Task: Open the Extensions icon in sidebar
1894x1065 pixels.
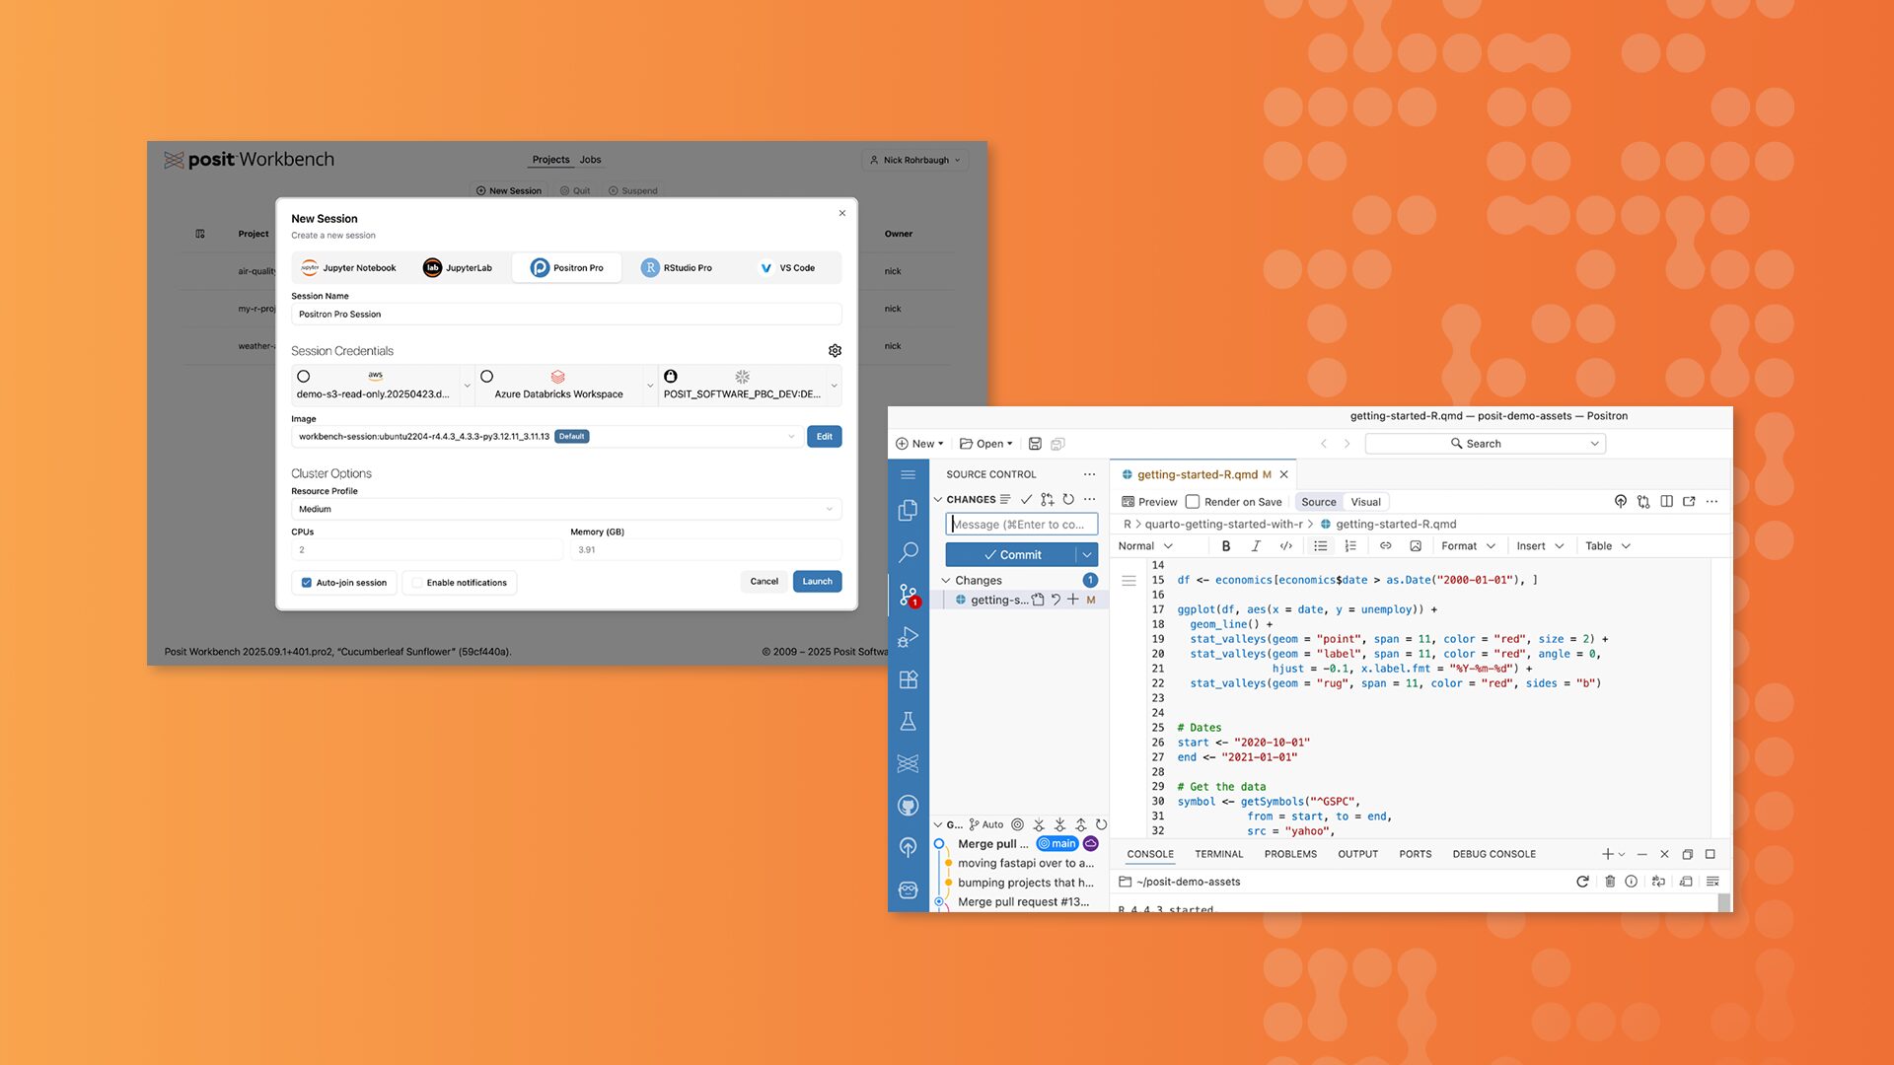Action: (x=908, y=679)
